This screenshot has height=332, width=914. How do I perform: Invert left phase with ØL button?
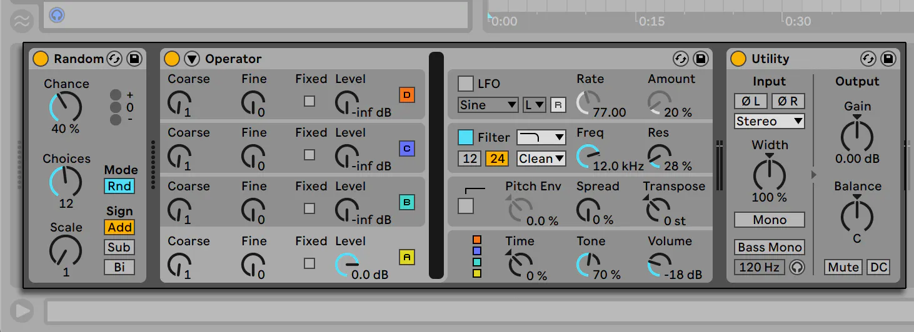point(751,101)
